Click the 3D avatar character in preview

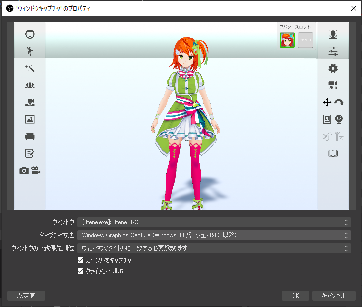pos(186,124)
